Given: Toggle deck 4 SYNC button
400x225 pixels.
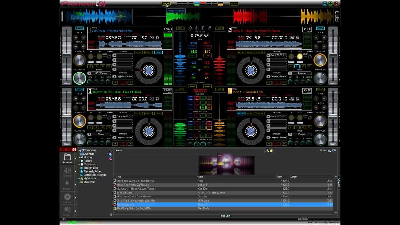Looking at the screenshot, I should pyautogui.click(x=320, y=89).
